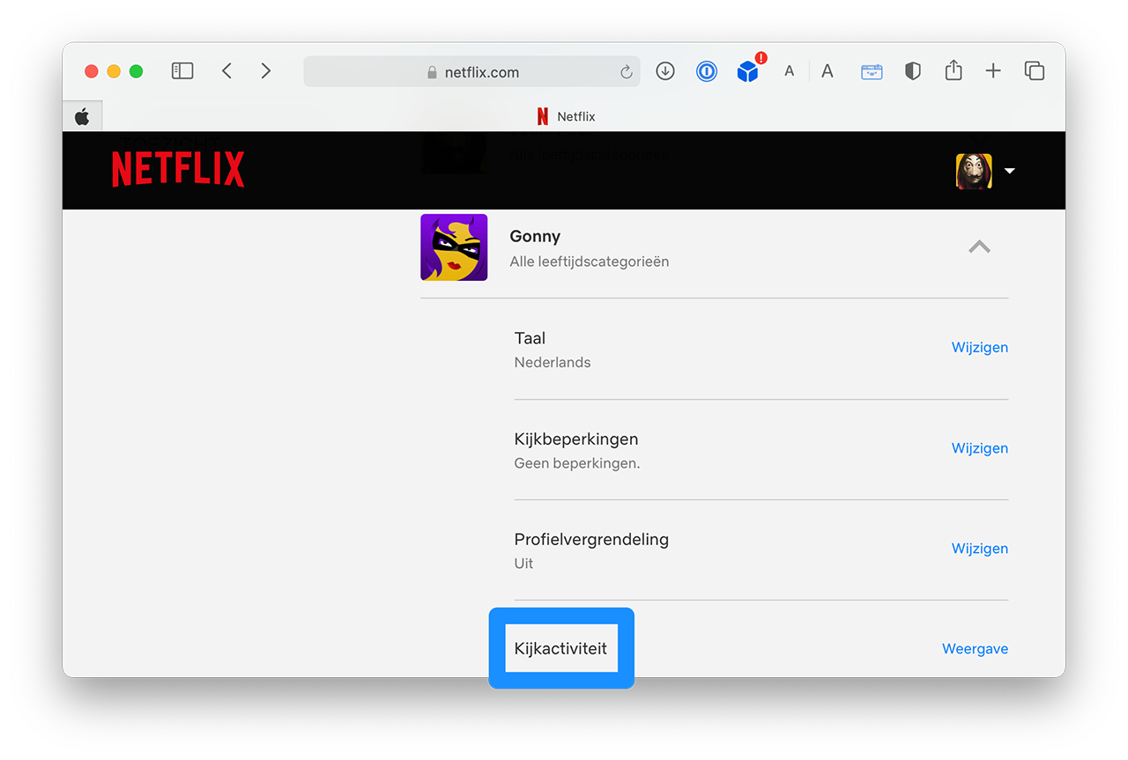Click the Profielvergrendeling heading

(591, 539)
